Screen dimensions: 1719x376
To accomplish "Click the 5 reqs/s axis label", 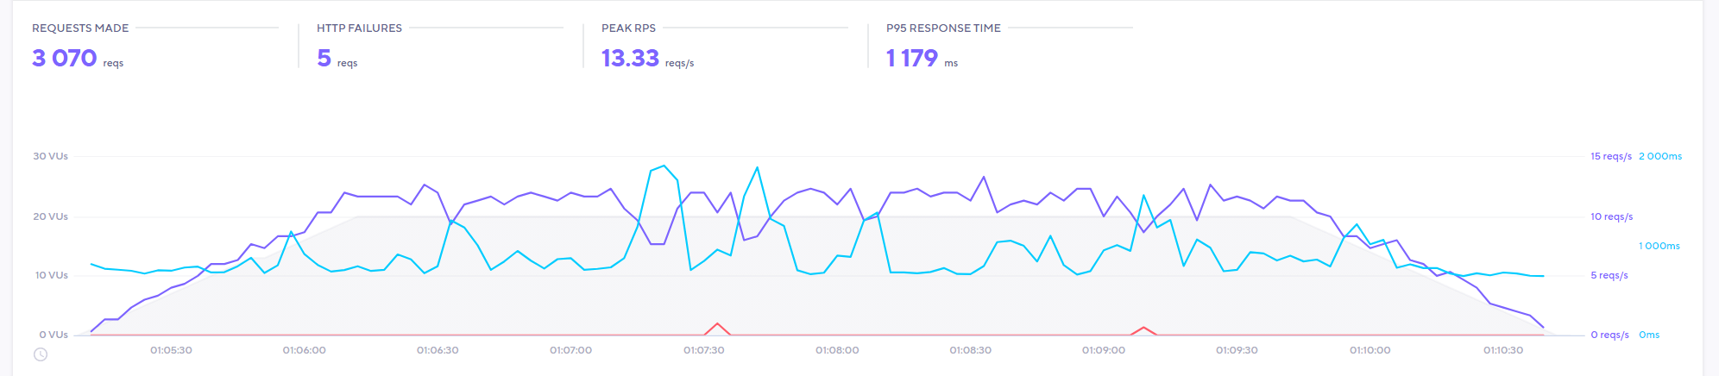I will (1609, 276).
